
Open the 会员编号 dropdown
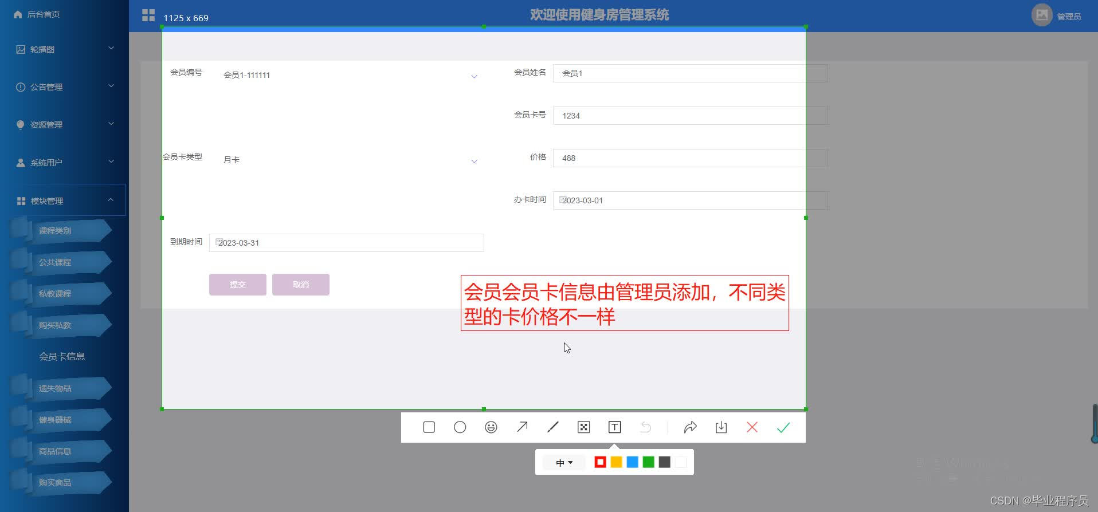coord(347,75)
